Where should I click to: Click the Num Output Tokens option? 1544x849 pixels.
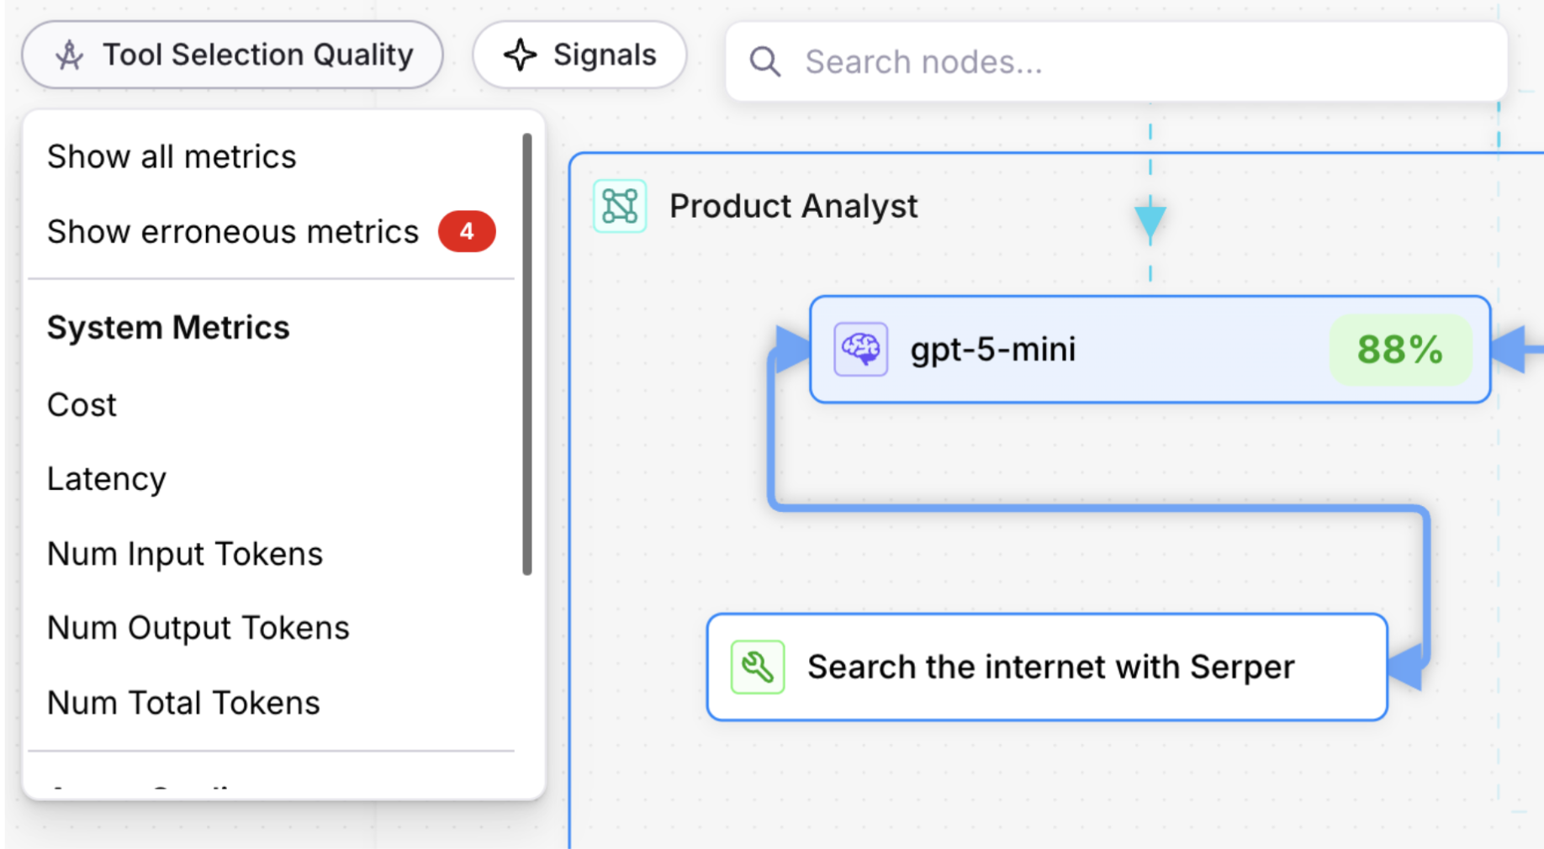tap(198, 627)
